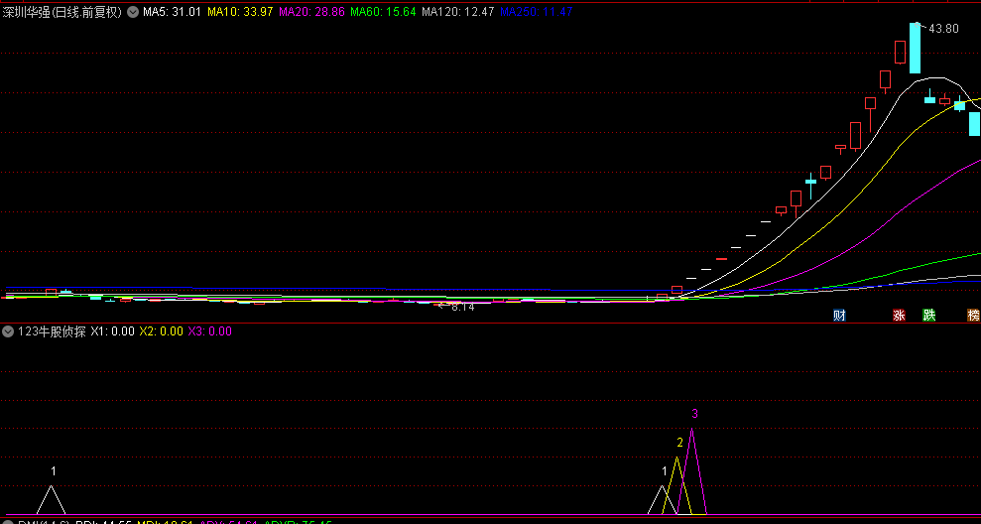
Task: Click the 深圳华强(日线.前复权) title
Action: [61, 11]
